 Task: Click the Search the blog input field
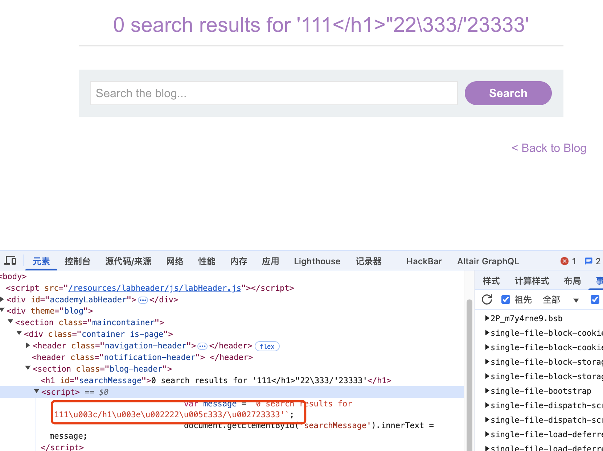274,93
